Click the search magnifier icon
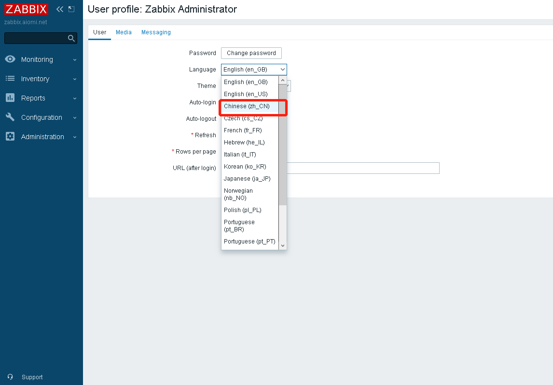The width and height of the screenshot is (553, 385). [x=71, y=38]
